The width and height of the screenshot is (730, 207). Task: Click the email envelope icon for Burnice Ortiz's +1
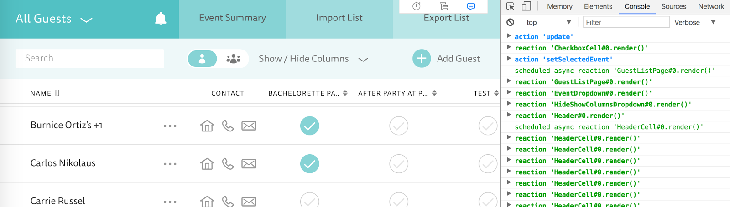tap(249, 126)
